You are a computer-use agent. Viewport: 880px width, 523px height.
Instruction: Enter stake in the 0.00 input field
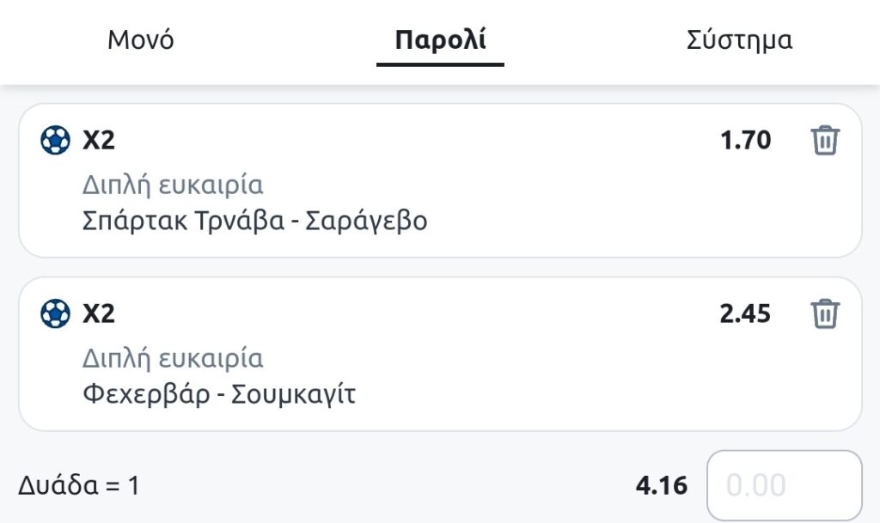pyautogui.click(x=783, y=485)
